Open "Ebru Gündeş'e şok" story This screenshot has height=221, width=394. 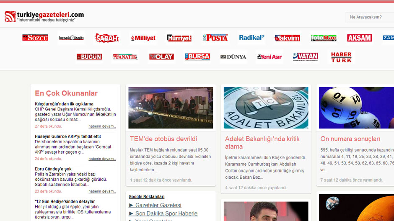point(53,169)
